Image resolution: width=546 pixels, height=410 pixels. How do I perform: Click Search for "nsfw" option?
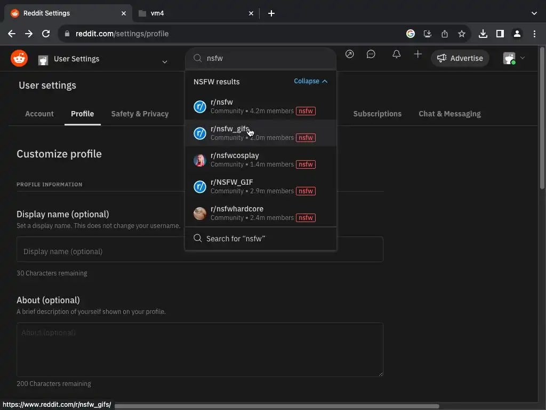260,239
